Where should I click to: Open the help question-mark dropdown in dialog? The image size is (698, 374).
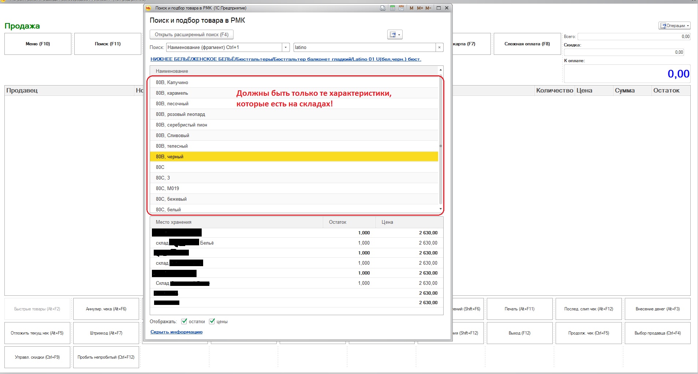click(395, 35)
